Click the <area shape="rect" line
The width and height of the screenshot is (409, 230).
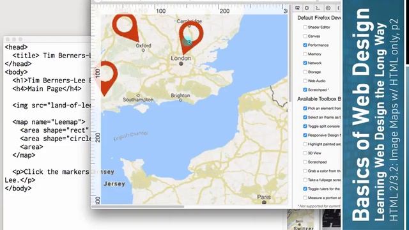[x=54, y=130]
